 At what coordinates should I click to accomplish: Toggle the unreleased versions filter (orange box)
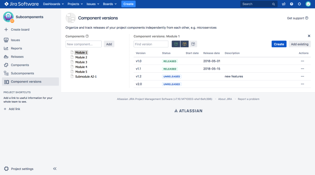[184, 44]
